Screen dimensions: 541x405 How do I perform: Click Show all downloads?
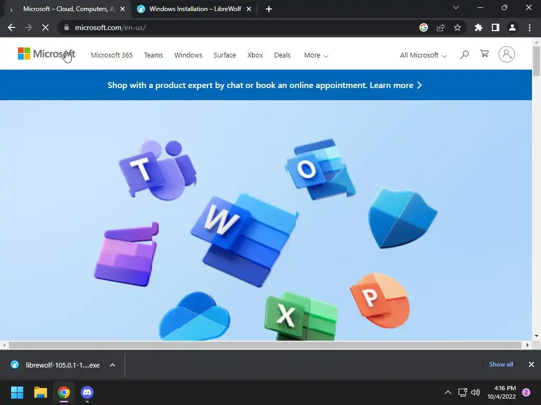point(501,364)
